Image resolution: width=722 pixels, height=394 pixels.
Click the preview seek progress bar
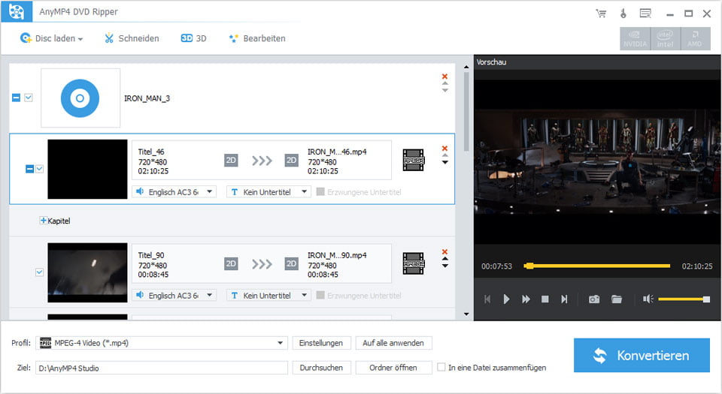pyautogui.click(x=597, y=266)
